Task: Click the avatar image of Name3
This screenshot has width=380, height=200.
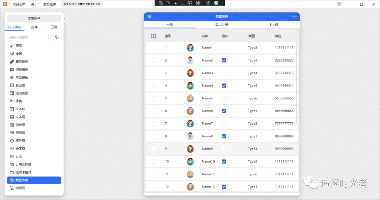Action: [190, 73]
